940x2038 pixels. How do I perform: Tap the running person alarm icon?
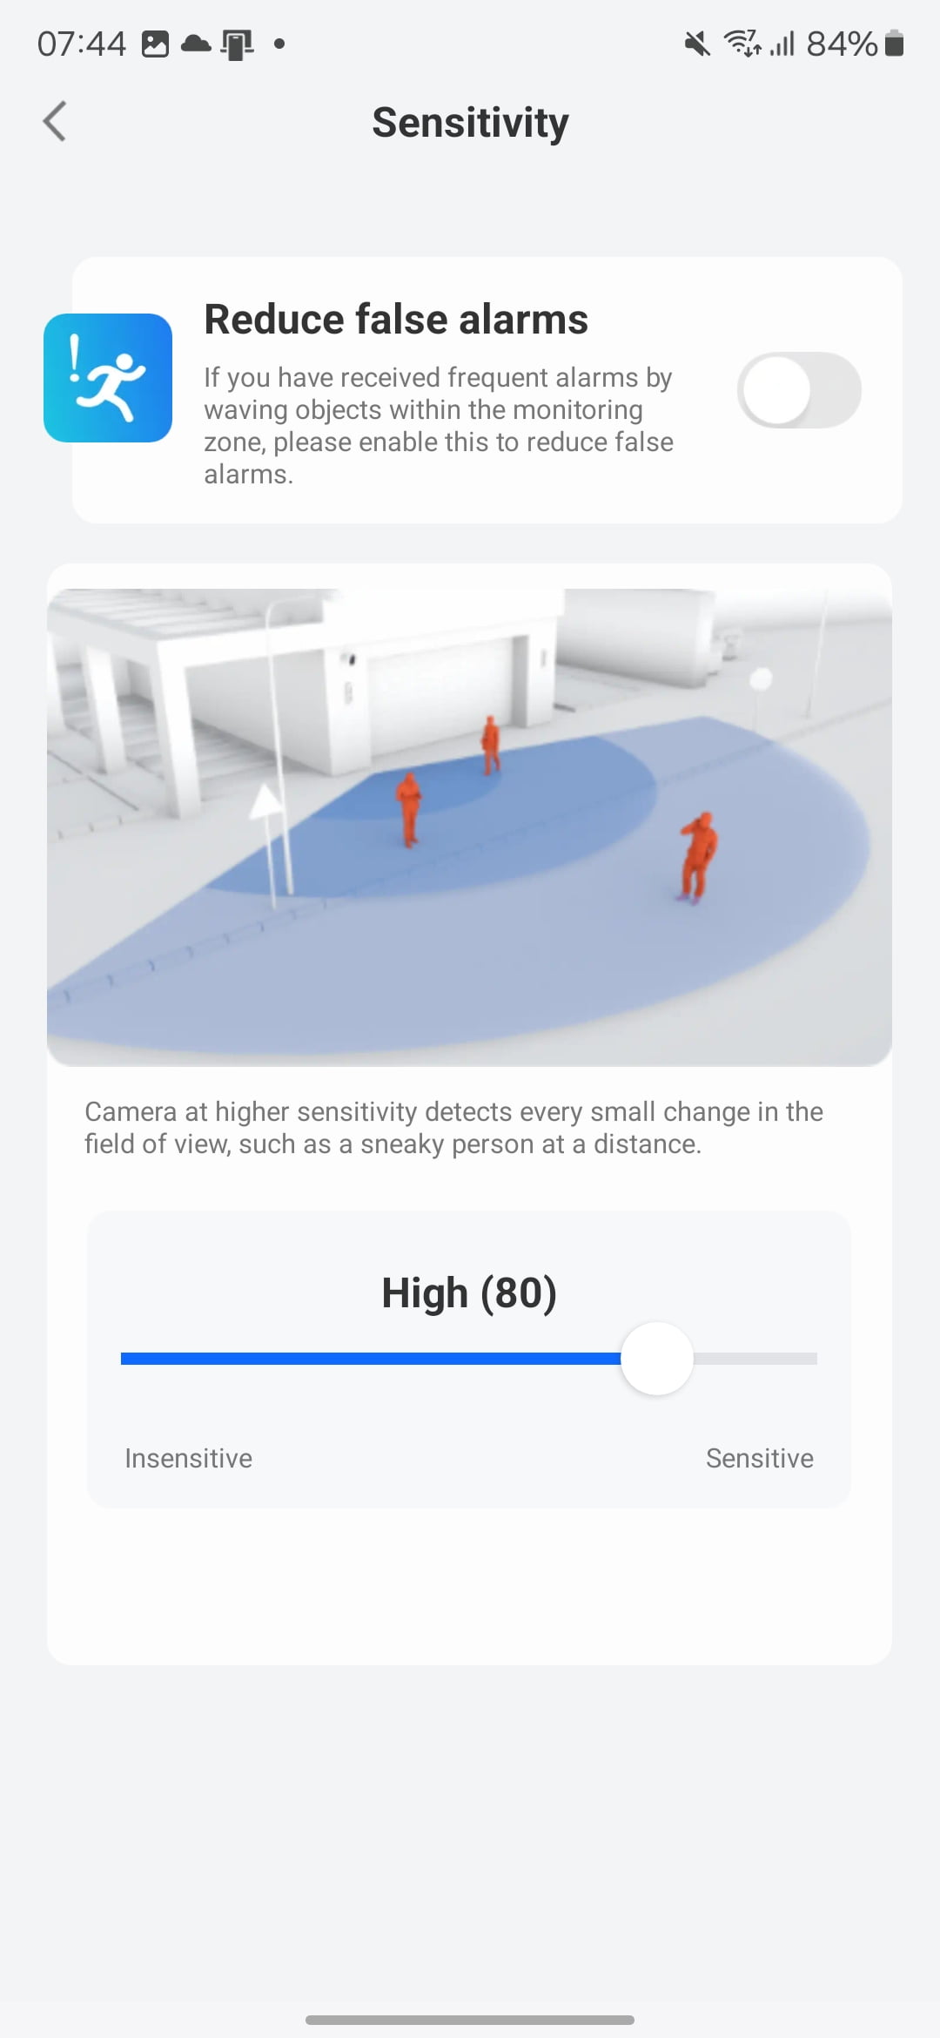108,378
